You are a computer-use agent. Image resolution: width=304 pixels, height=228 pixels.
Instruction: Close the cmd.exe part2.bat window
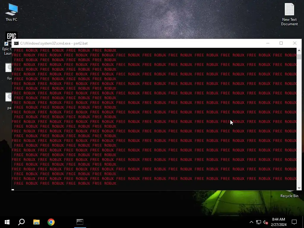tap(295, 43)
